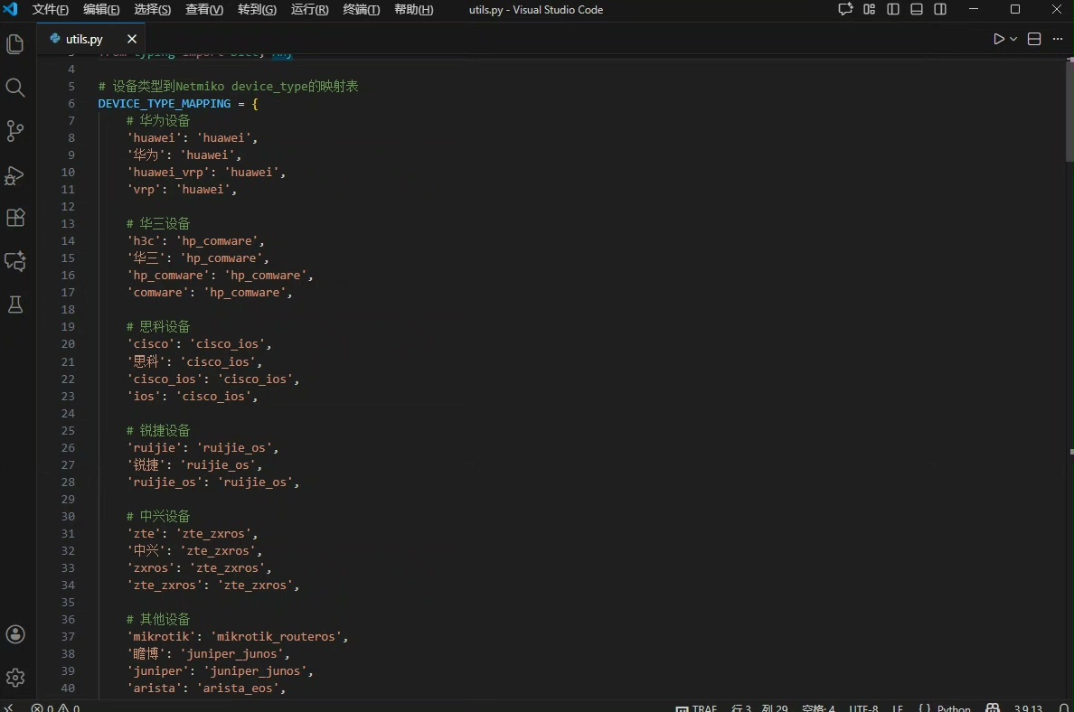This screenshot has height=712, width=1074.
Task: Toggle the secondary side bar layout button
Action: 940,10
